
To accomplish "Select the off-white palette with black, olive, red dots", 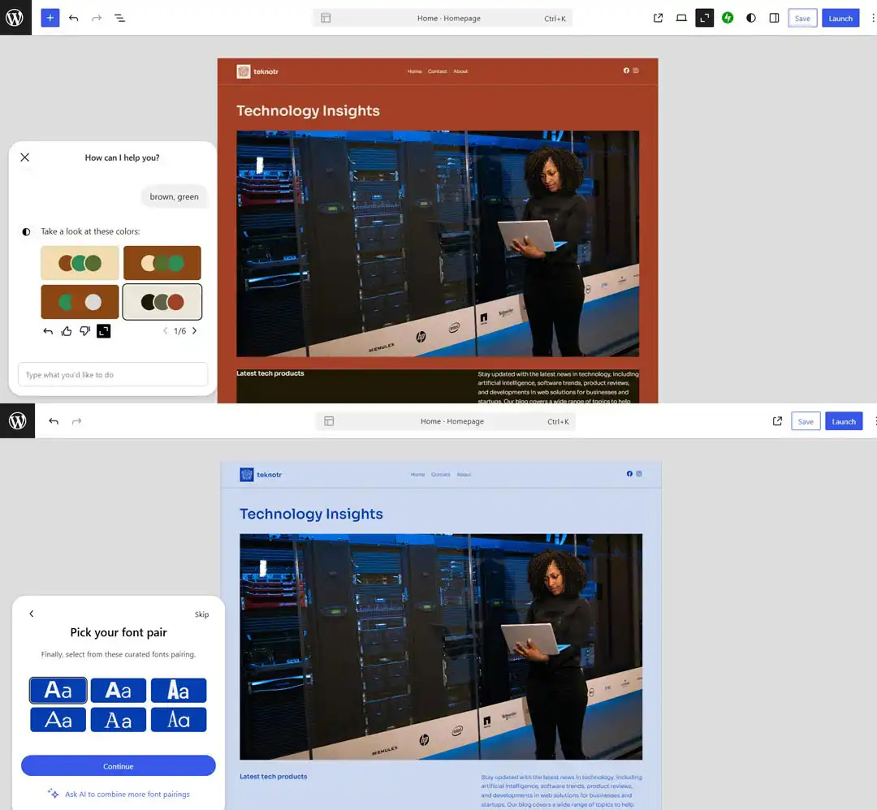I will [x=162, y=302].
